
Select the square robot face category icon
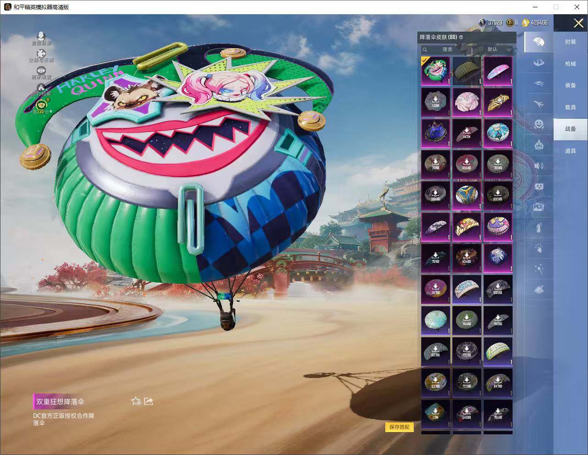[x=539, y=186]
